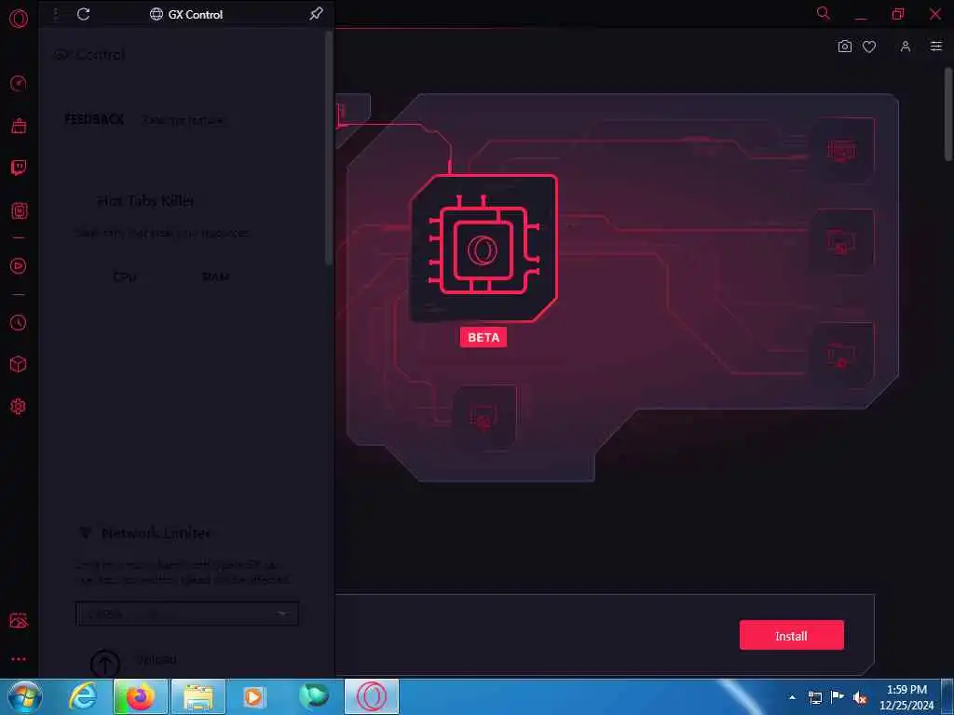This screenshot has height=715, width=954.
Task: Click the FEEDBACK label in GX Control
Action: [x=94, y=120]
